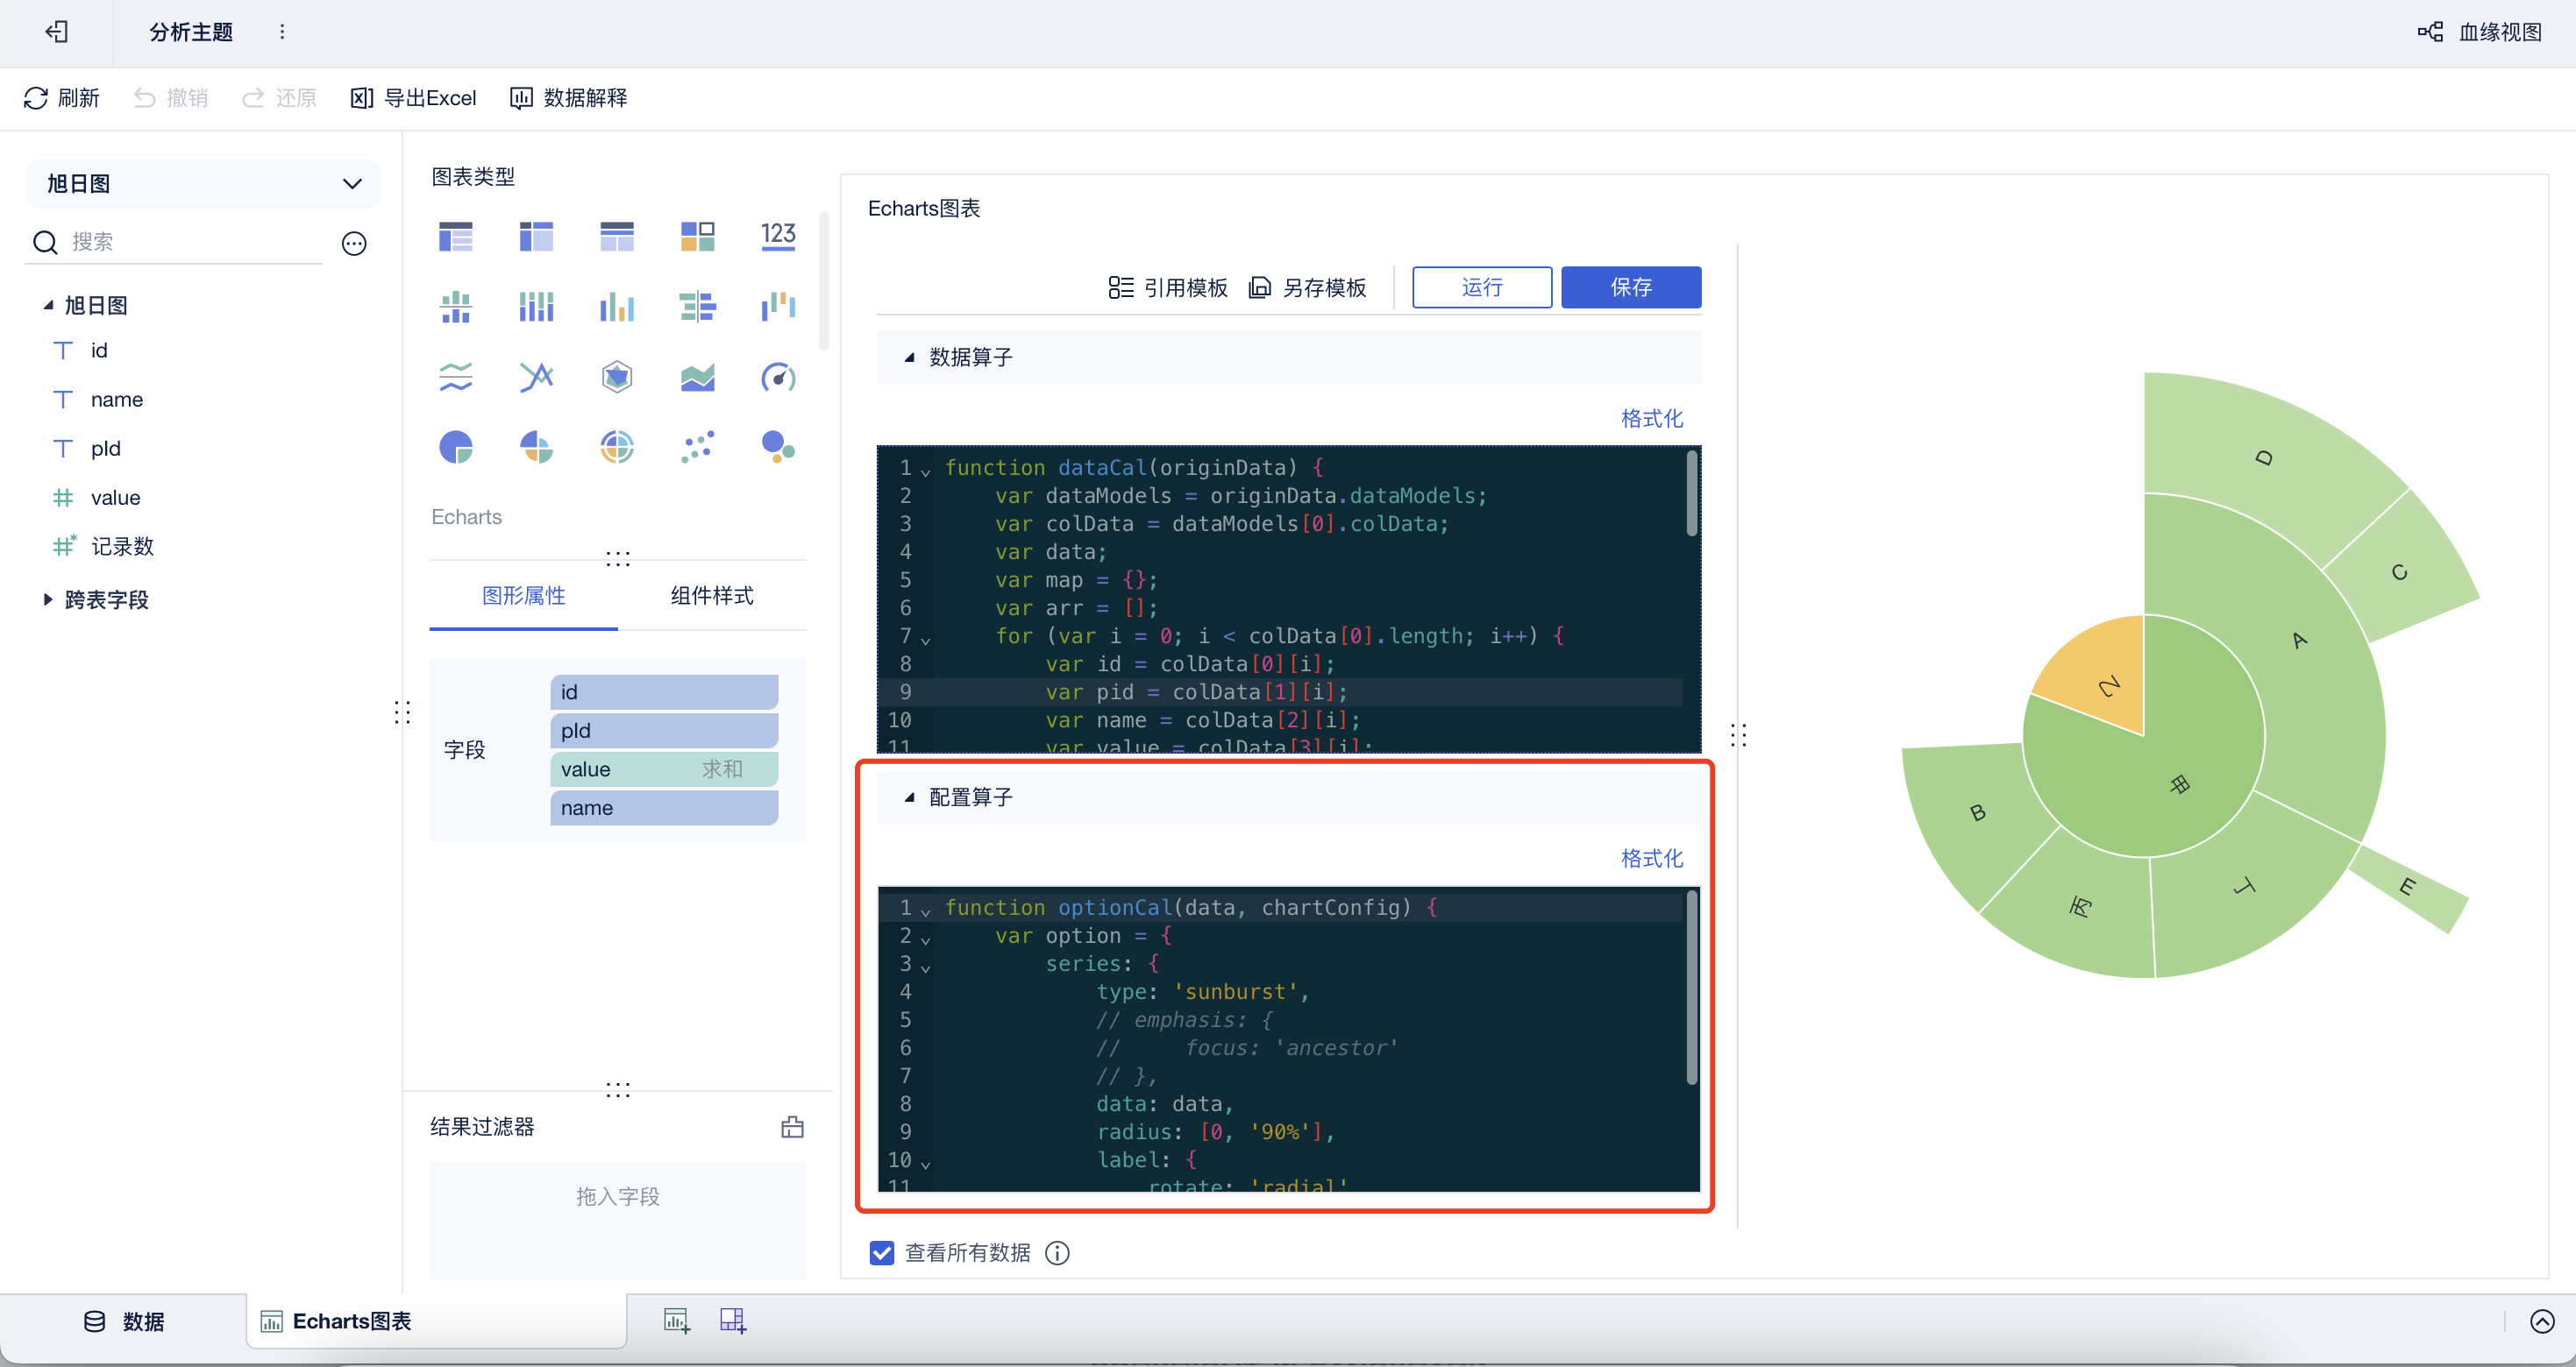Uncheck the 查看所有数据 checkbox
The height and width of the screenshot is (1367, 2576).
tap(881, 1252)
